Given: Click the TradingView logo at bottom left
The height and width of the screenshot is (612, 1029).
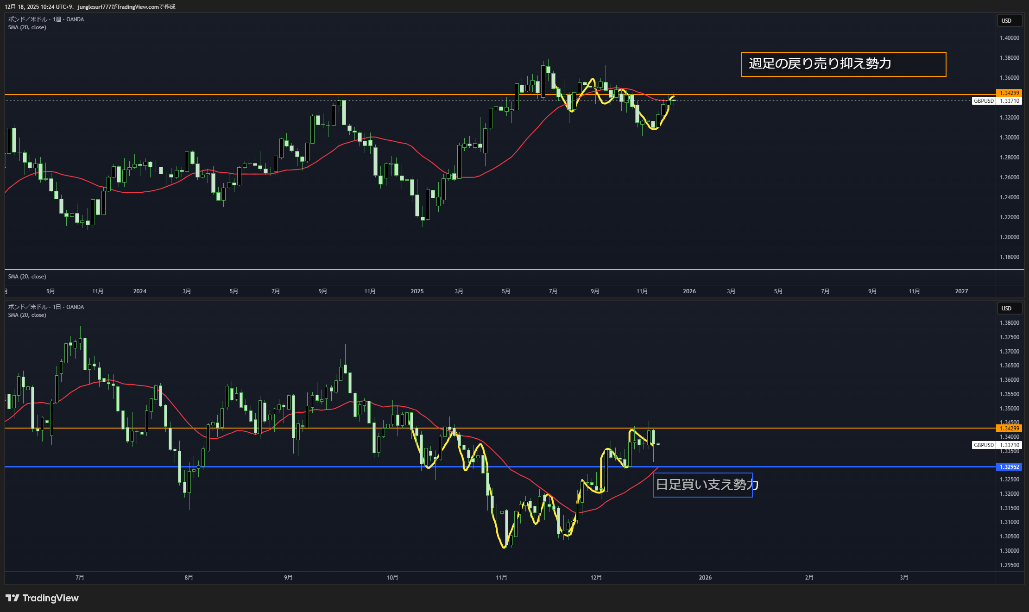Looking at the screenshot, I should click(x=42, y=598).
